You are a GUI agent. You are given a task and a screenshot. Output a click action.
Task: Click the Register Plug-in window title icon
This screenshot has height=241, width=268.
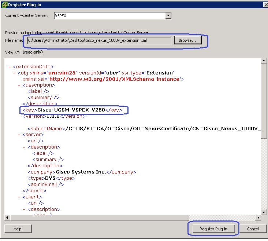point(4,5)
